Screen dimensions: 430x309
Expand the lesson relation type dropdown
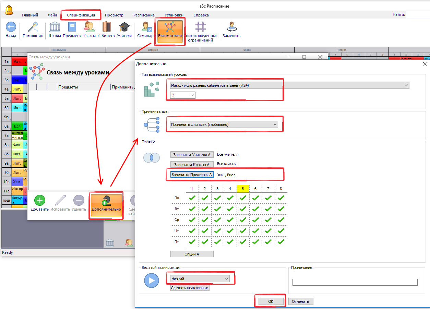[289, 85]
